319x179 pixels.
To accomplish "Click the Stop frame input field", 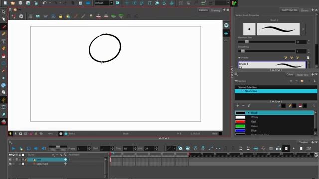I will pos(128,149).
